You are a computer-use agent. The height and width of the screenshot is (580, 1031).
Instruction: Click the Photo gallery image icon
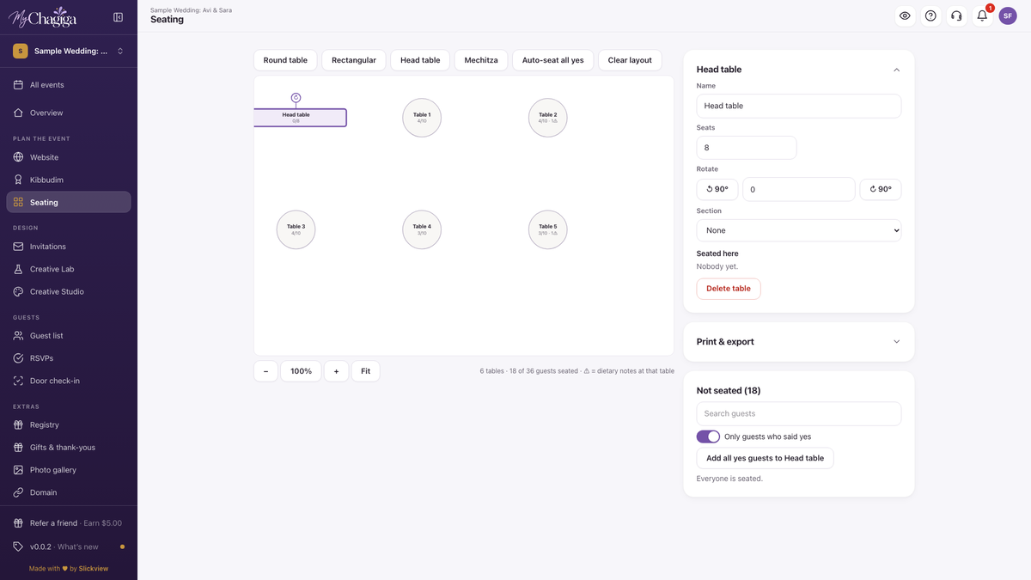coord(18,470)
